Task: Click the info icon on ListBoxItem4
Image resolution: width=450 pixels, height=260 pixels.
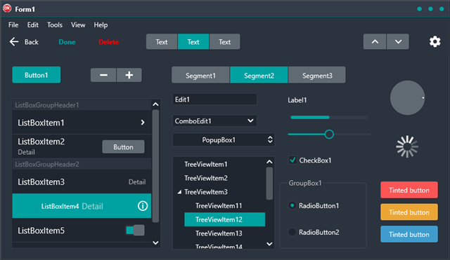Action: coord(143,205)
